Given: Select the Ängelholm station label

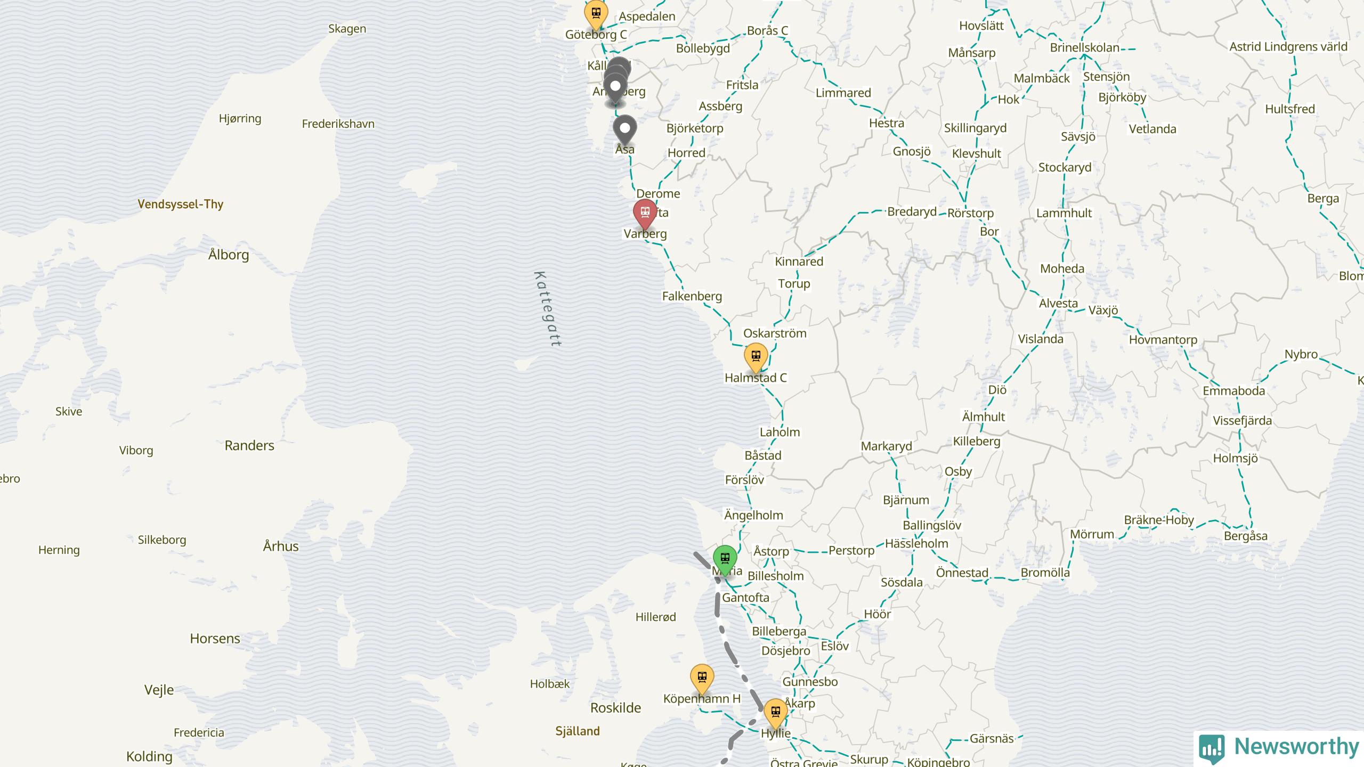Looking at the screenshot, I should click(753, 515).
